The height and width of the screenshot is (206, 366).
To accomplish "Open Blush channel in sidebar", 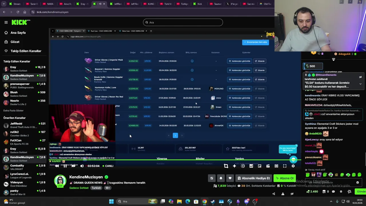I will [x=25, y=94].
